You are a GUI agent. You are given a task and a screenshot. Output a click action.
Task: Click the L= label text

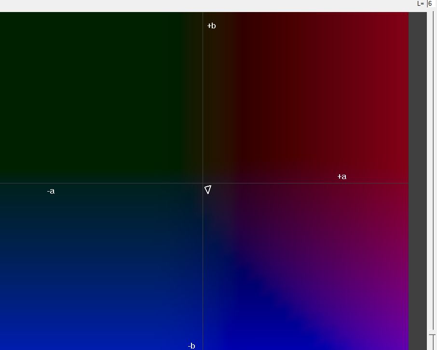coord(421,4)
